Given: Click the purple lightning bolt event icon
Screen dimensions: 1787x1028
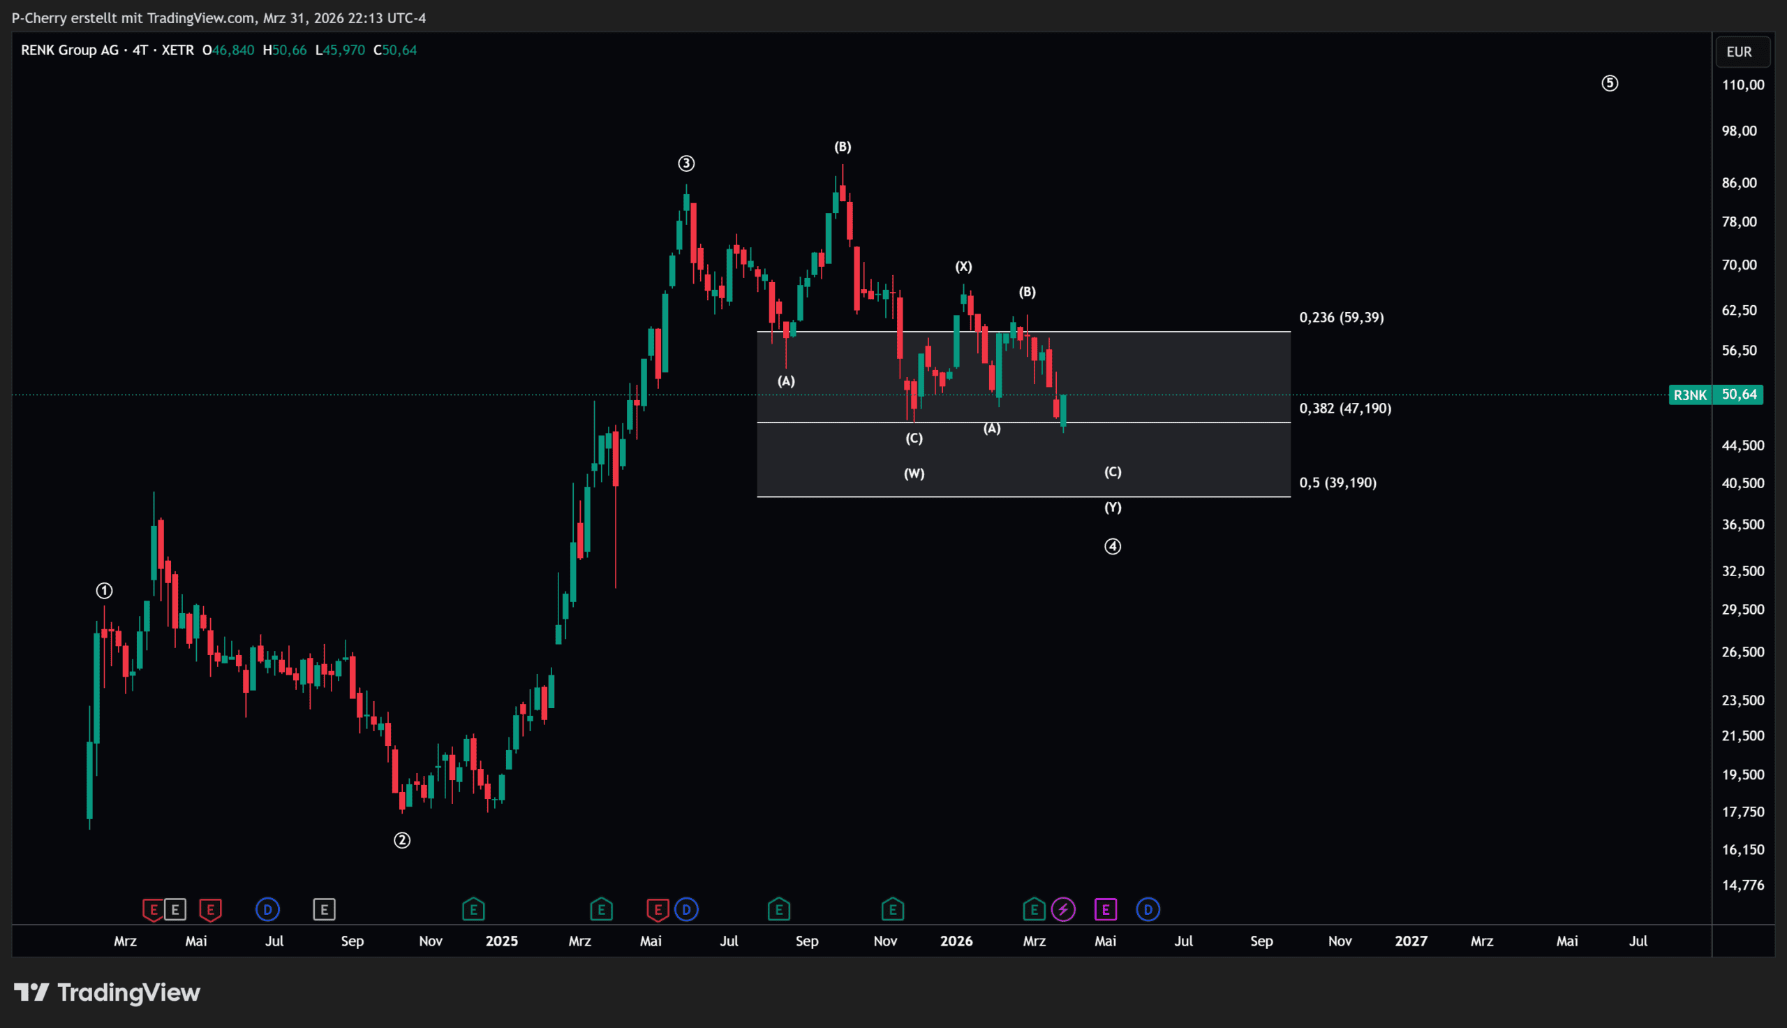Looking at the screenshot, I should 1063,909.
